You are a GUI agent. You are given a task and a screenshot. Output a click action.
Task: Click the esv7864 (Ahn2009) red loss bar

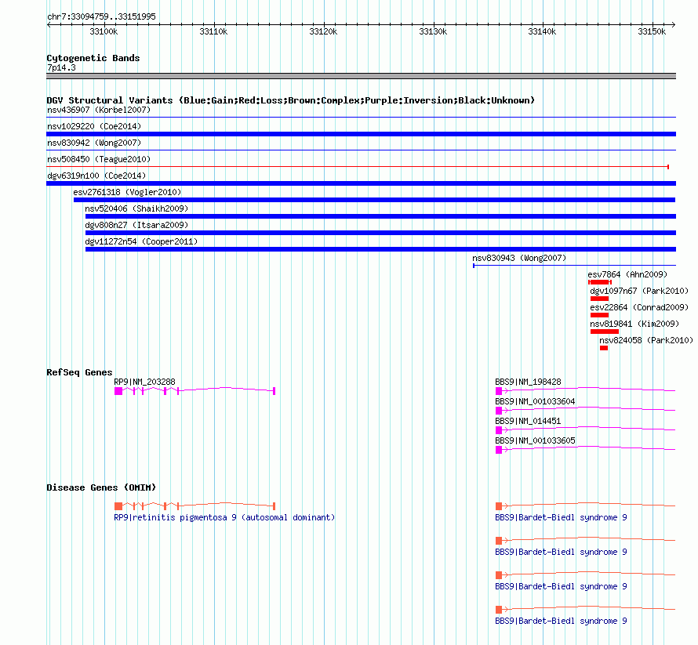pyautogui.click(x=600, y=282)
